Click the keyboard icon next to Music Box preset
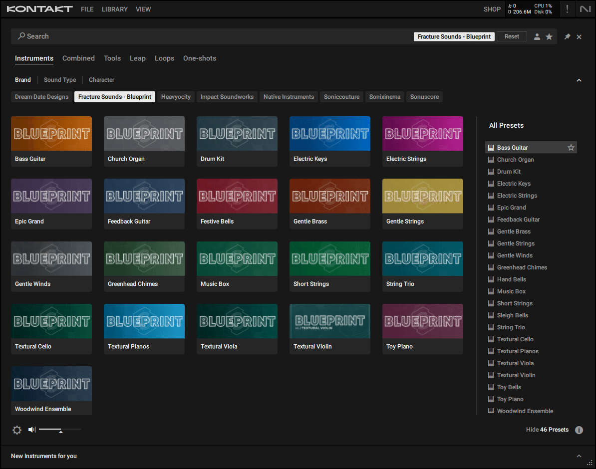596x469 pixels. click(491, 291)
